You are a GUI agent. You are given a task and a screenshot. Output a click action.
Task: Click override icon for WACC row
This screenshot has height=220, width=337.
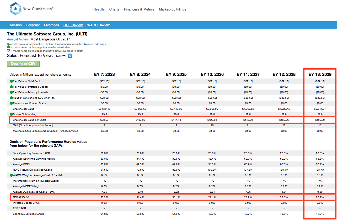[11, 175]
